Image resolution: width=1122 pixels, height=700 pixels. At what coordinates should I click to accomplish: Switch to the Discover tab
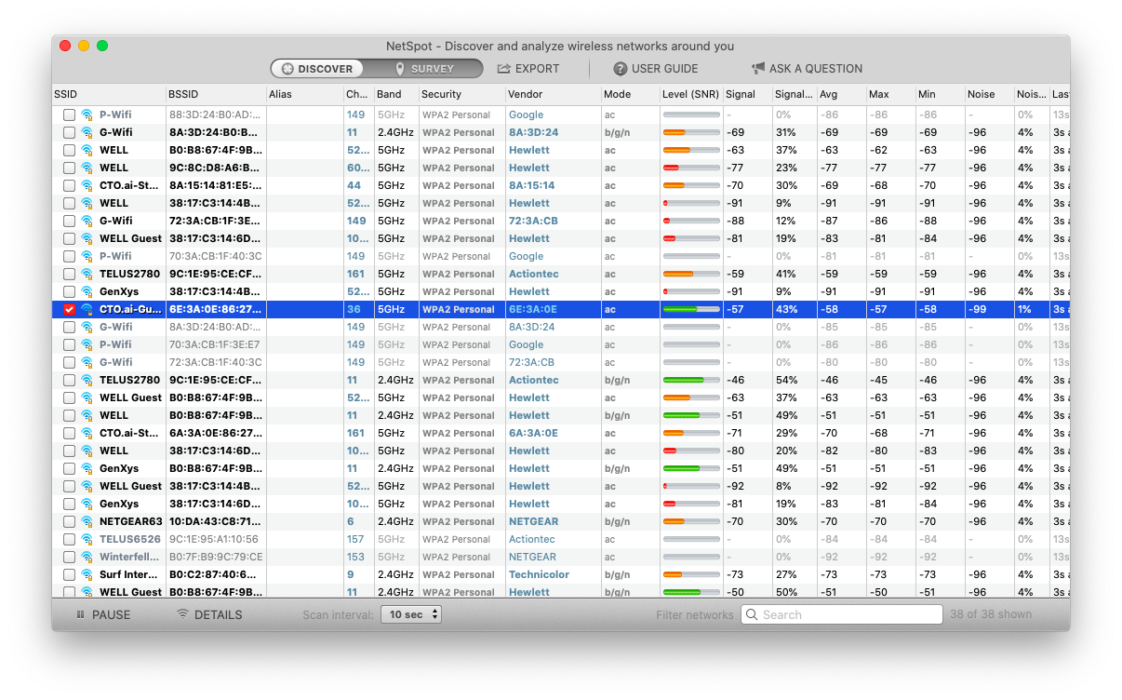click(x=318, y=69)
